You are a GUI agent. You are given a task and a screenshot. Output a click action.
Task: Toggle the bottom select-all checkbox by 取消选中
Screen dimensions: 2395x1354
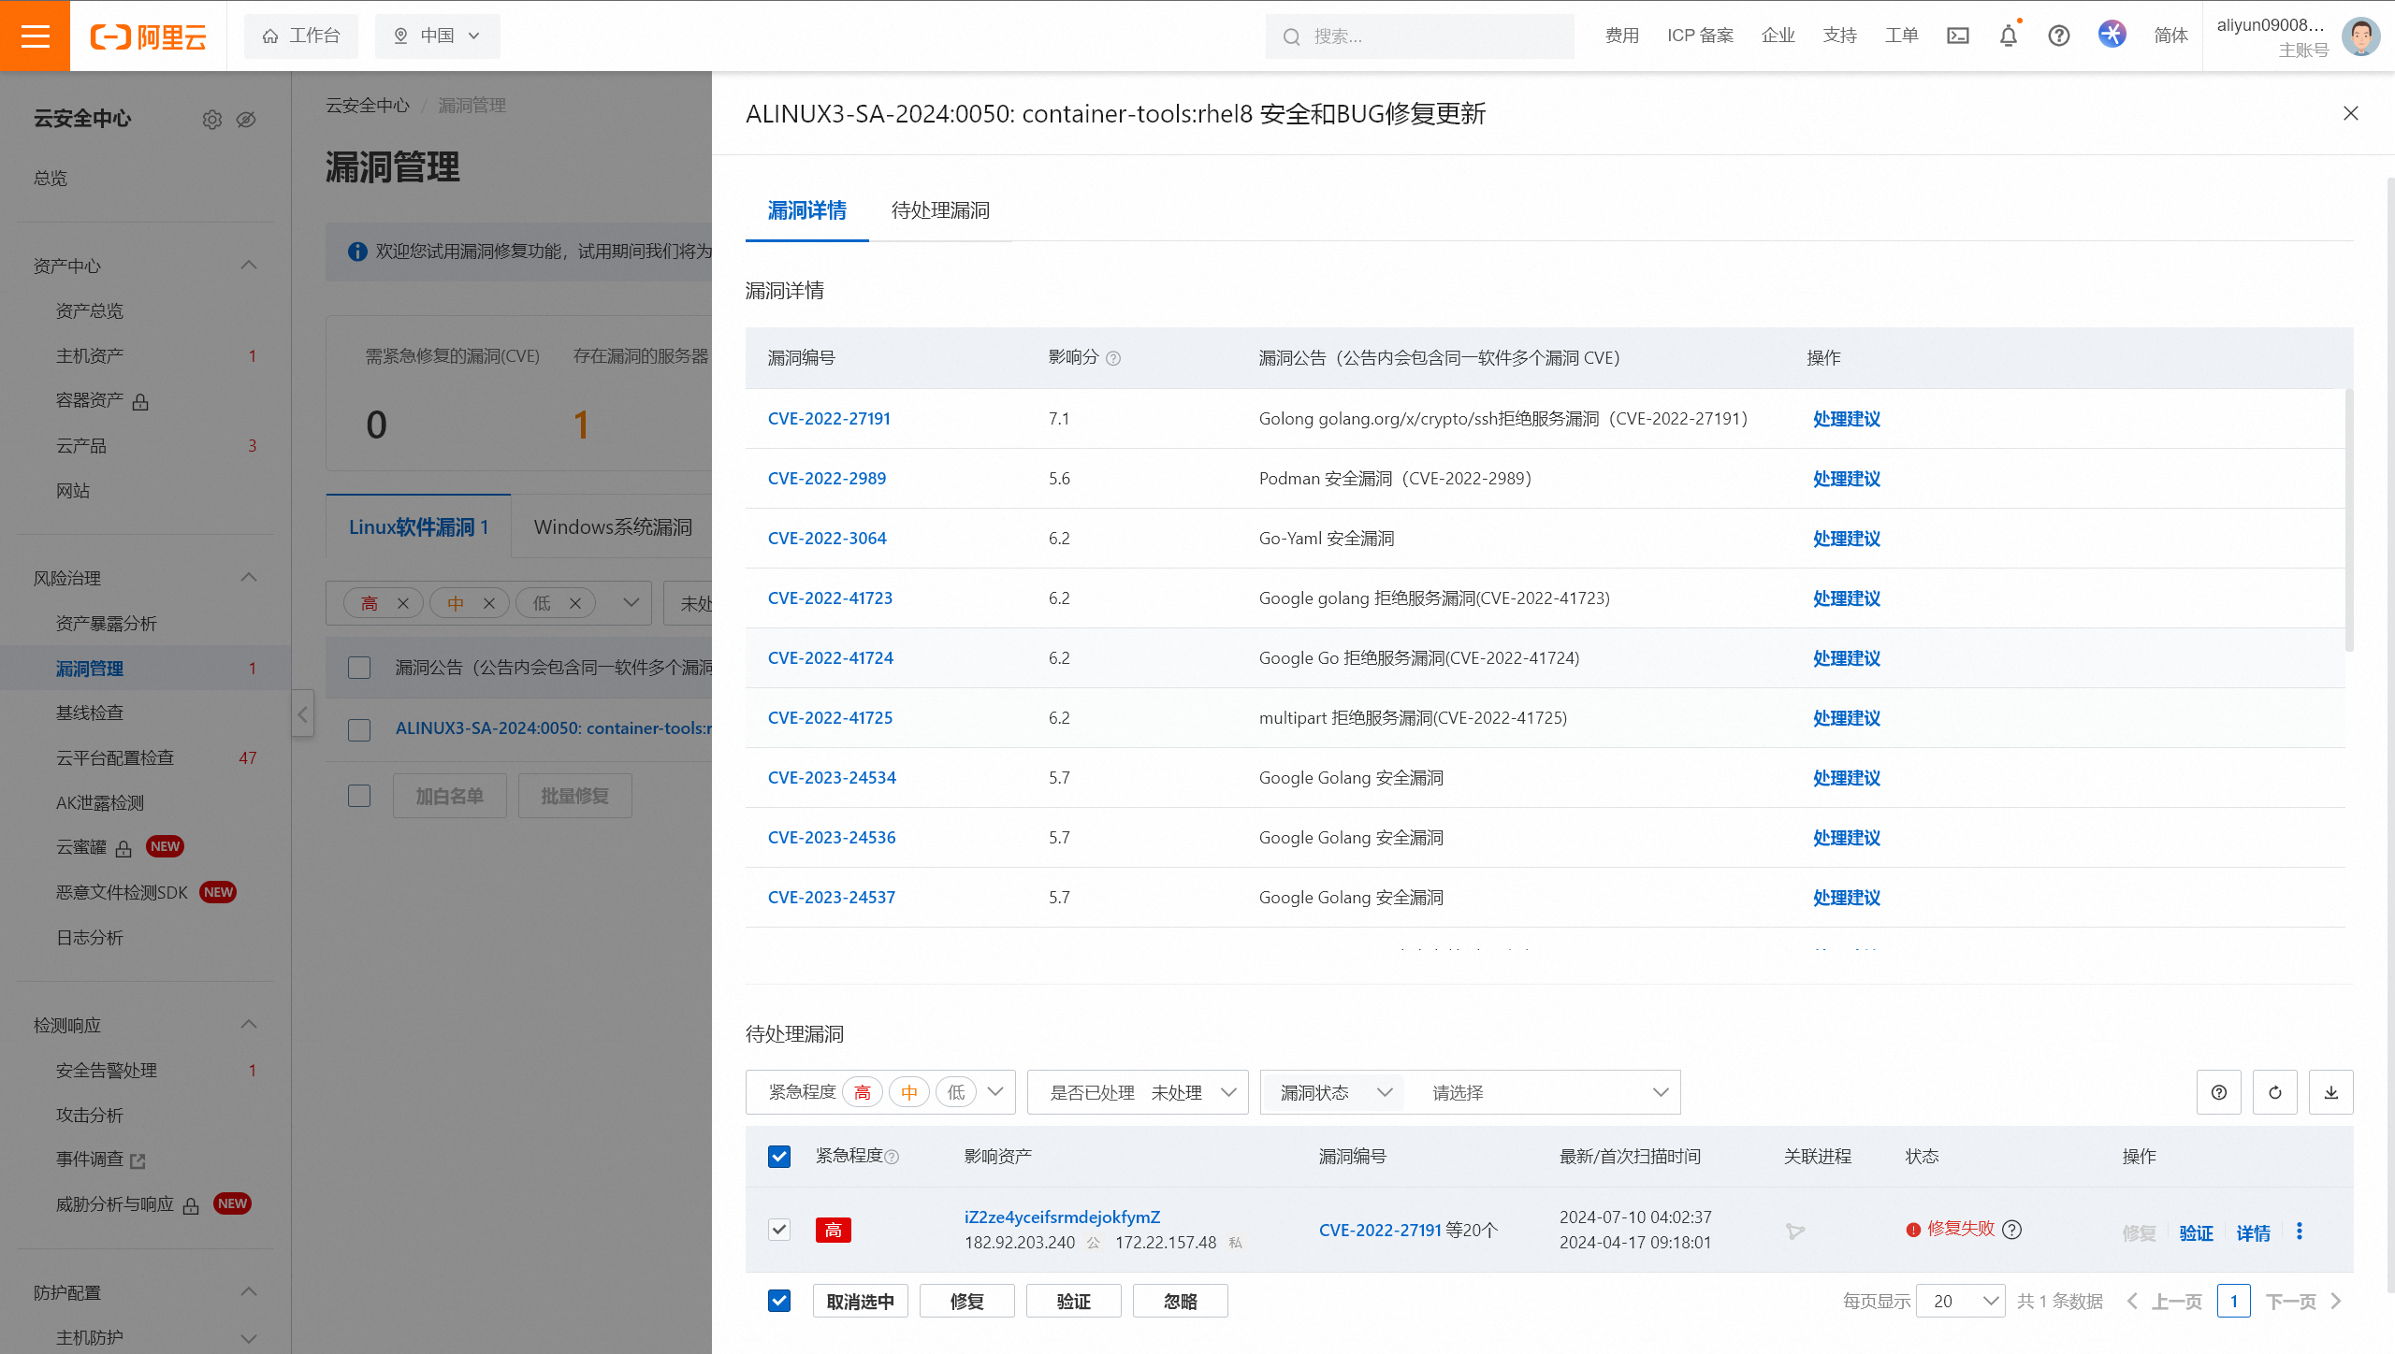(x=779, y=1301)
